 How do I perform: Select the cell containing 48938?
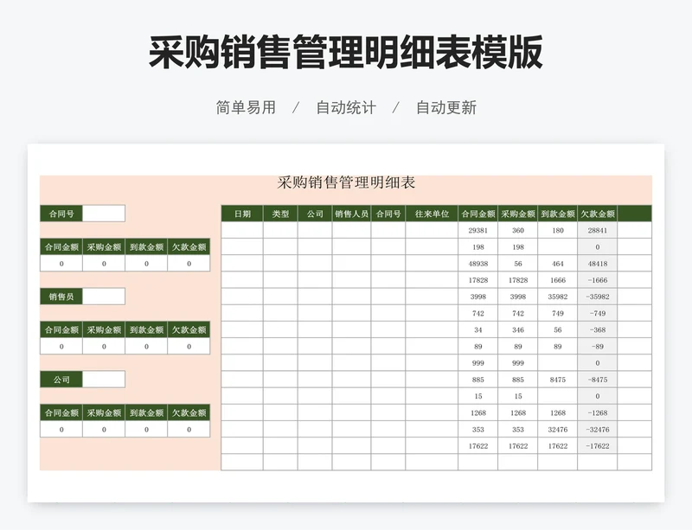477,262
